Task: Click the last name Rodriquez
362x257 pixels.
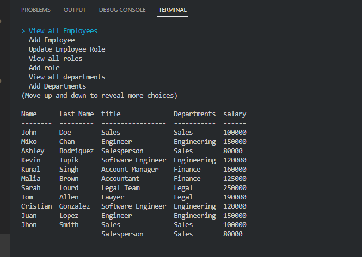Action: click(76, 151)
